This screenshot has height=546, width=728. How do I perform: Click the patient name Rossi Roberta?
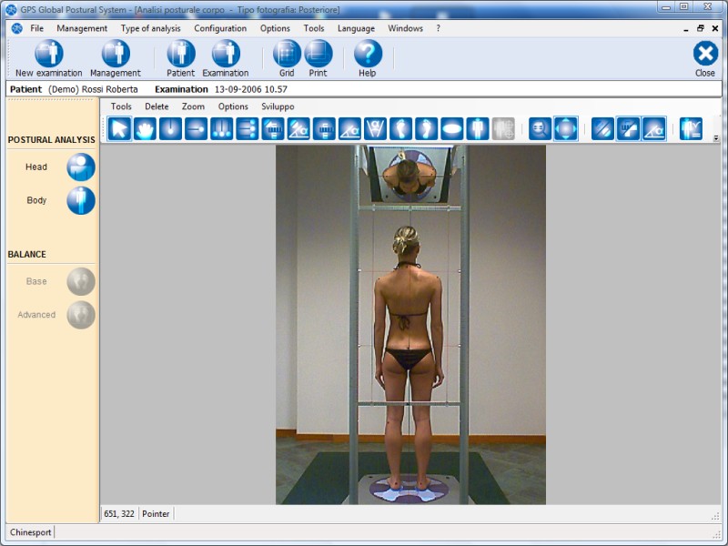(109, 89)
